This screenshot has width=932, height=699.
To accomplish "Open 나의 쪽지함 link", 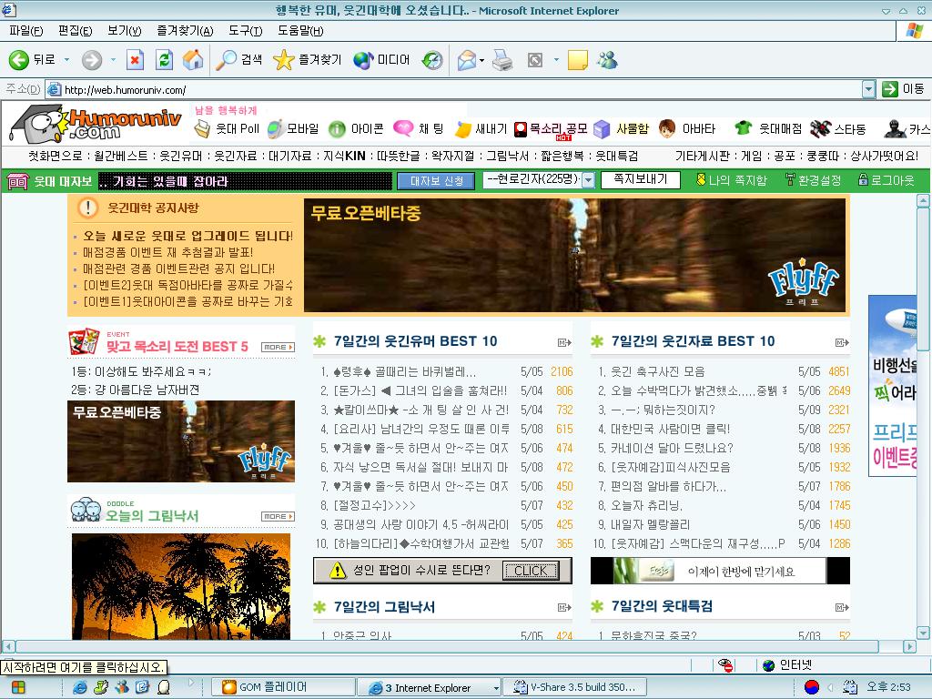I will point(732,180).
